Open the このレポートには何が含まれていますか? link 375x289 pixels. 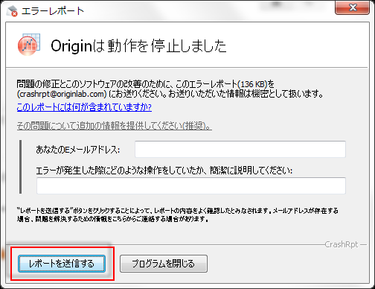pyautogui.click(x=84, y=107)
